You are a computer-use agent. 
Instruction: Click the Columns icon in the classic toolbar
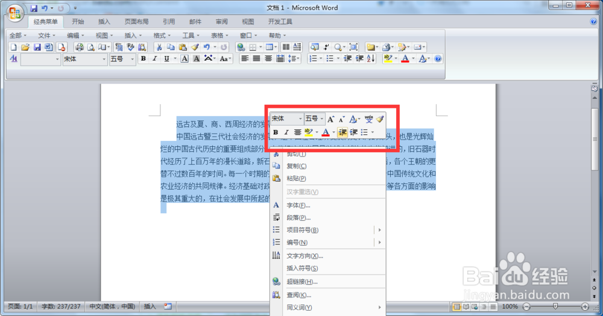click(x=286, y=47)
